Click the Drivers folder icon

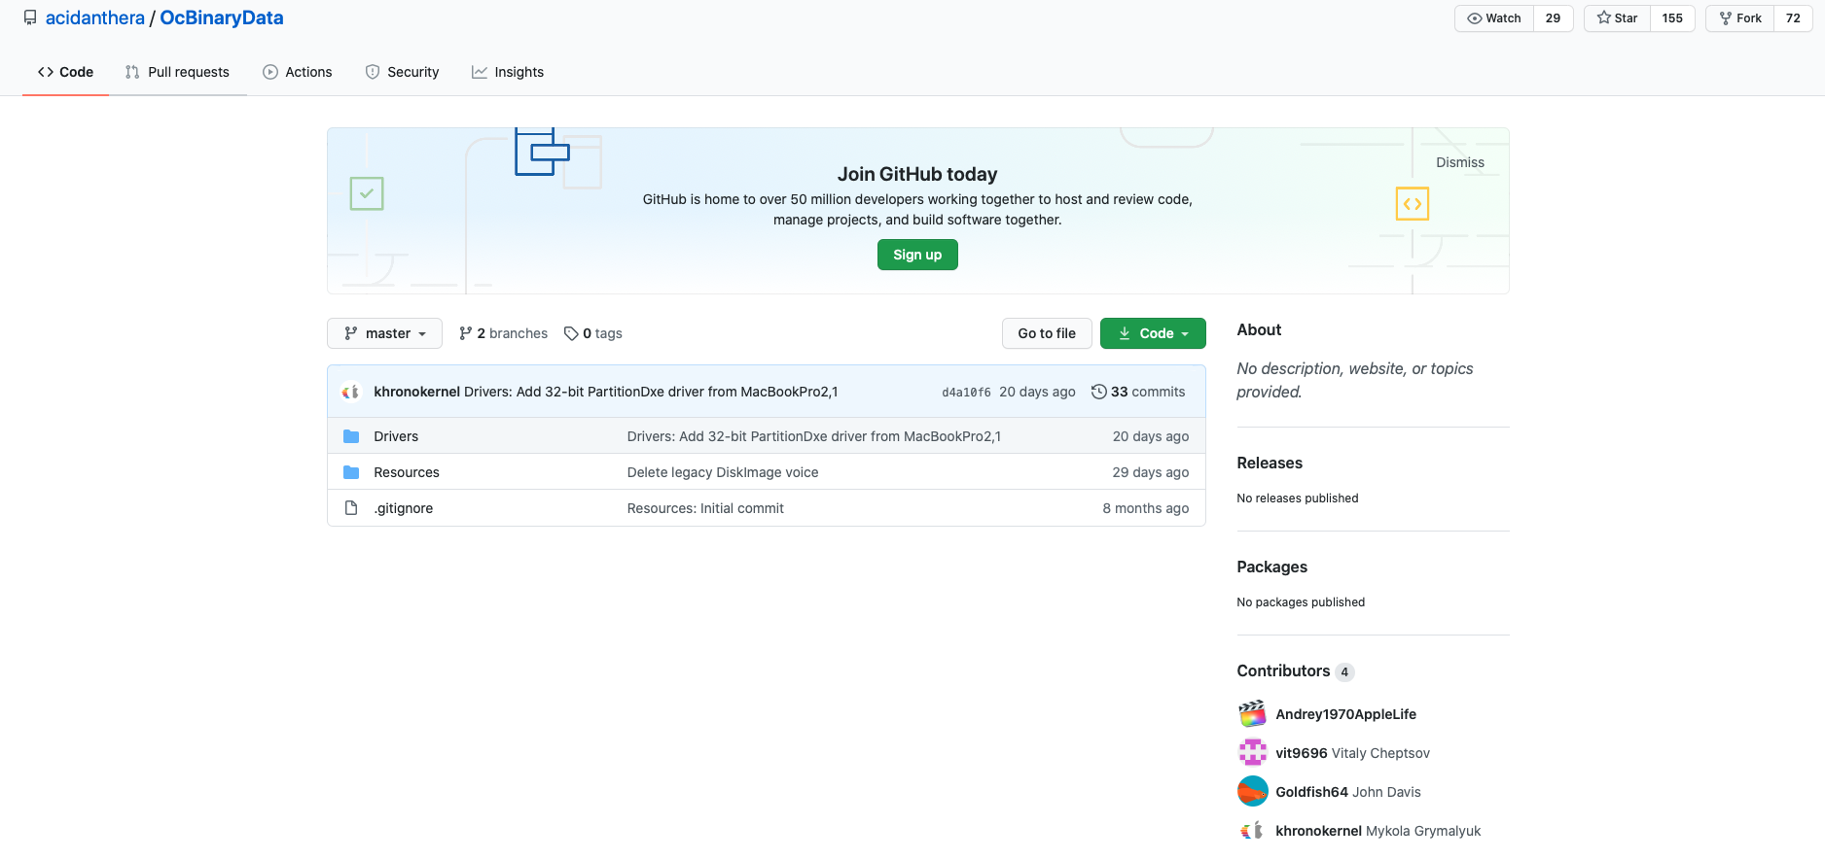(351, 436)
